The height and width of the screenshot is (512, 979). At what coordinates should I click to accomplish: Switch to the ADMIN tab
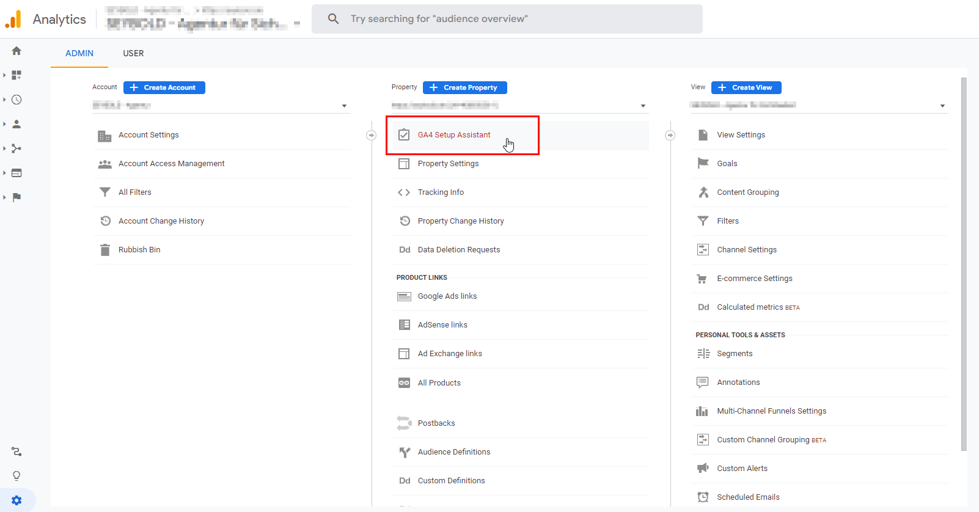pos(79,53)
